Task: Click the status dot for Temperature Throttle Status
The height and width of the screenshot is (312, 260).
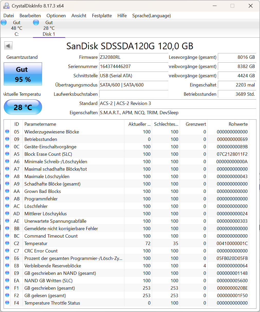Action: tap(7, 303)
